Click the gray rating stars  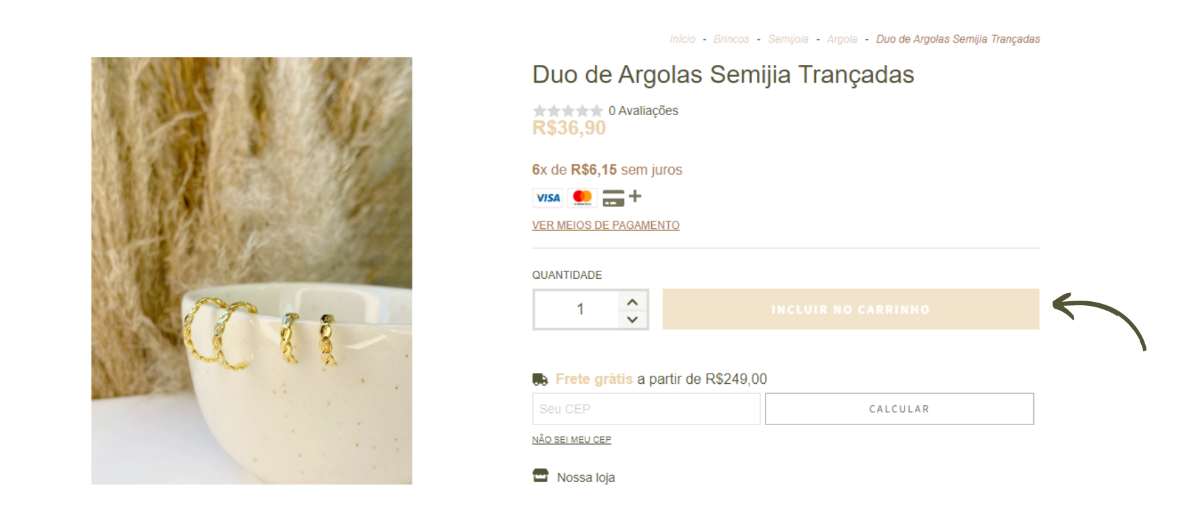[567, 110]
